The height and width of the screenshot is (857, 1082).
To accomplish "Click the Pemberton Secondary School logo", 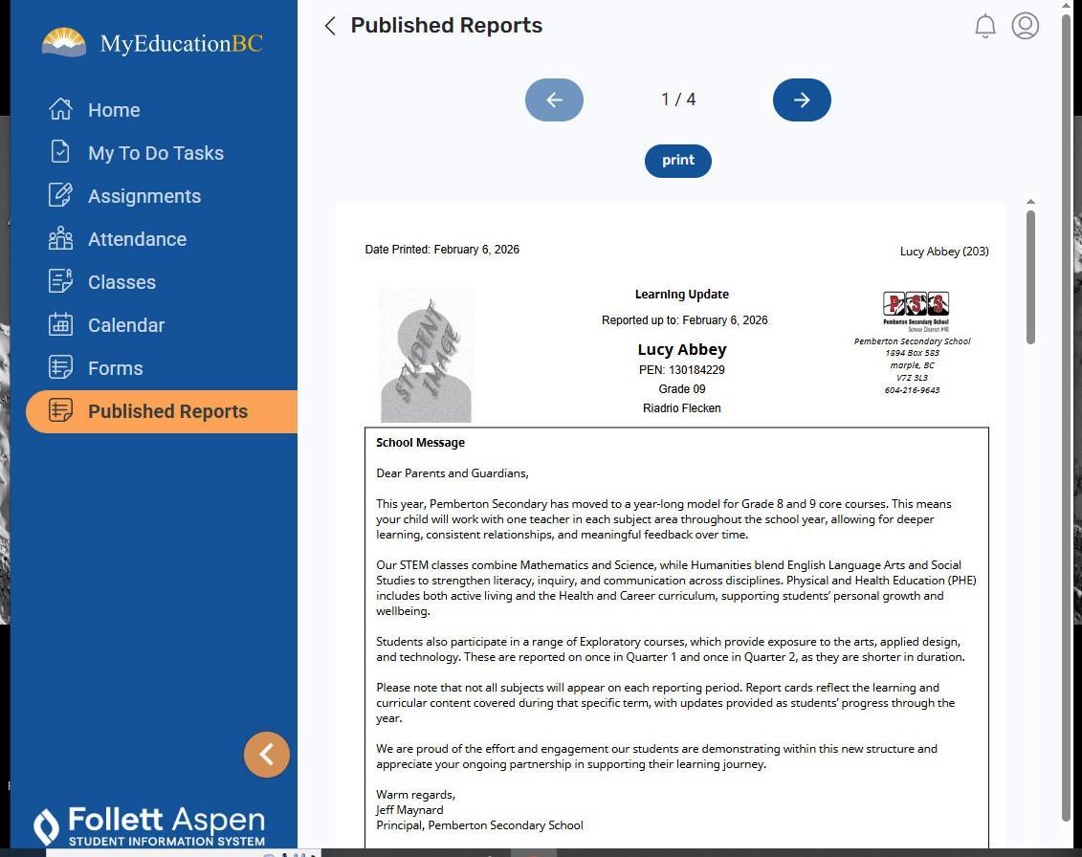I will [916, 308].
